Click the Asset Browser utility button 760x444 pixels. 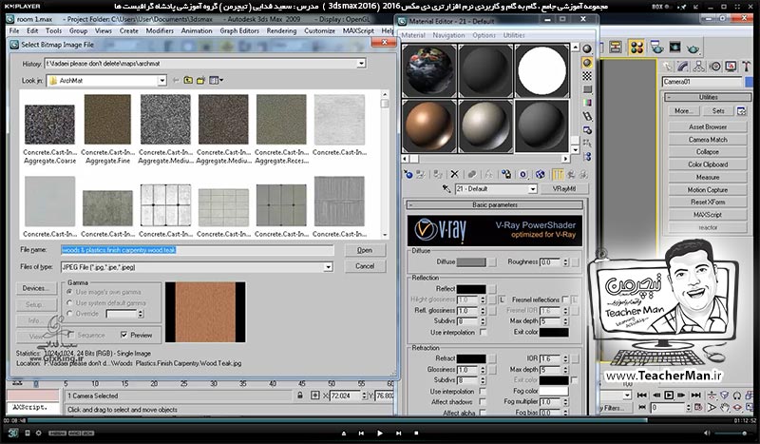708,126
